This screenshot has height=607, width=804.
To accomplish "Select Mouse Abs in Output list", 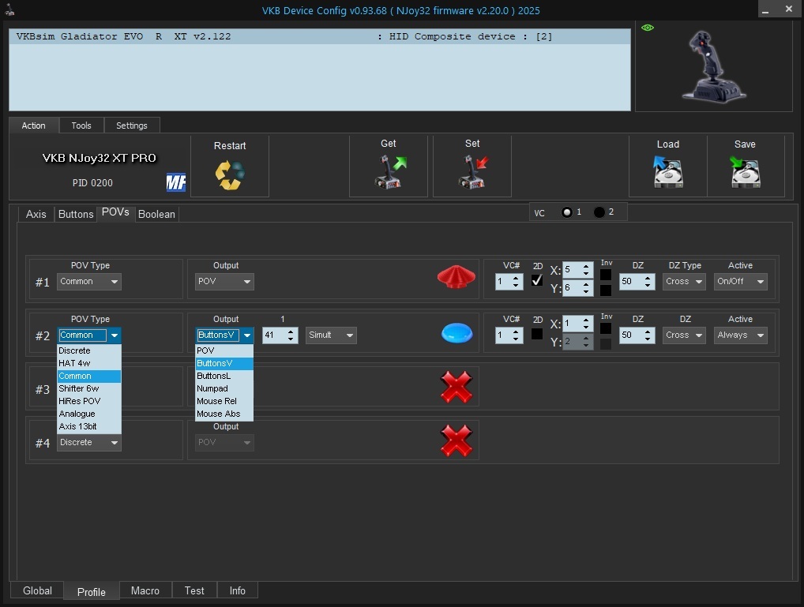I will tap(224, 414).
